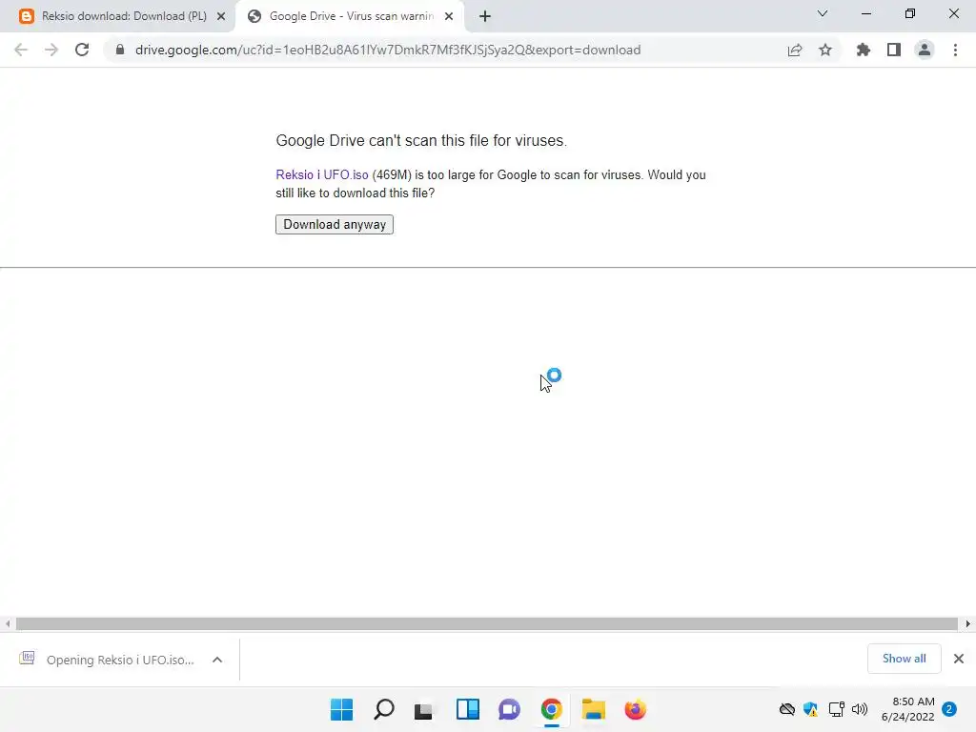Viewport: 976px width, 732px height.
Task: Open the OneDrive tray icon
Action: pyautogui.click(x=786, y=709)
